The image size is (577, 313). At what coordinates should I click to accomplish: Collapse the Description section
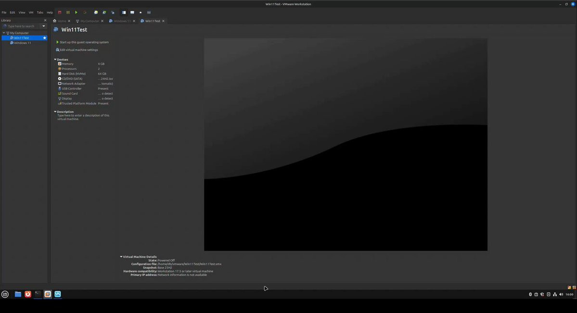(x=55, y=112)
